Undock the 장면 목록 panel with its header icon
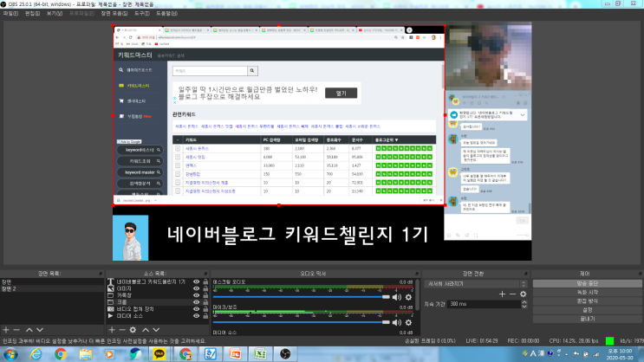Image resolution: width=644 pixels, height=362 pixels. coord(101,274)
